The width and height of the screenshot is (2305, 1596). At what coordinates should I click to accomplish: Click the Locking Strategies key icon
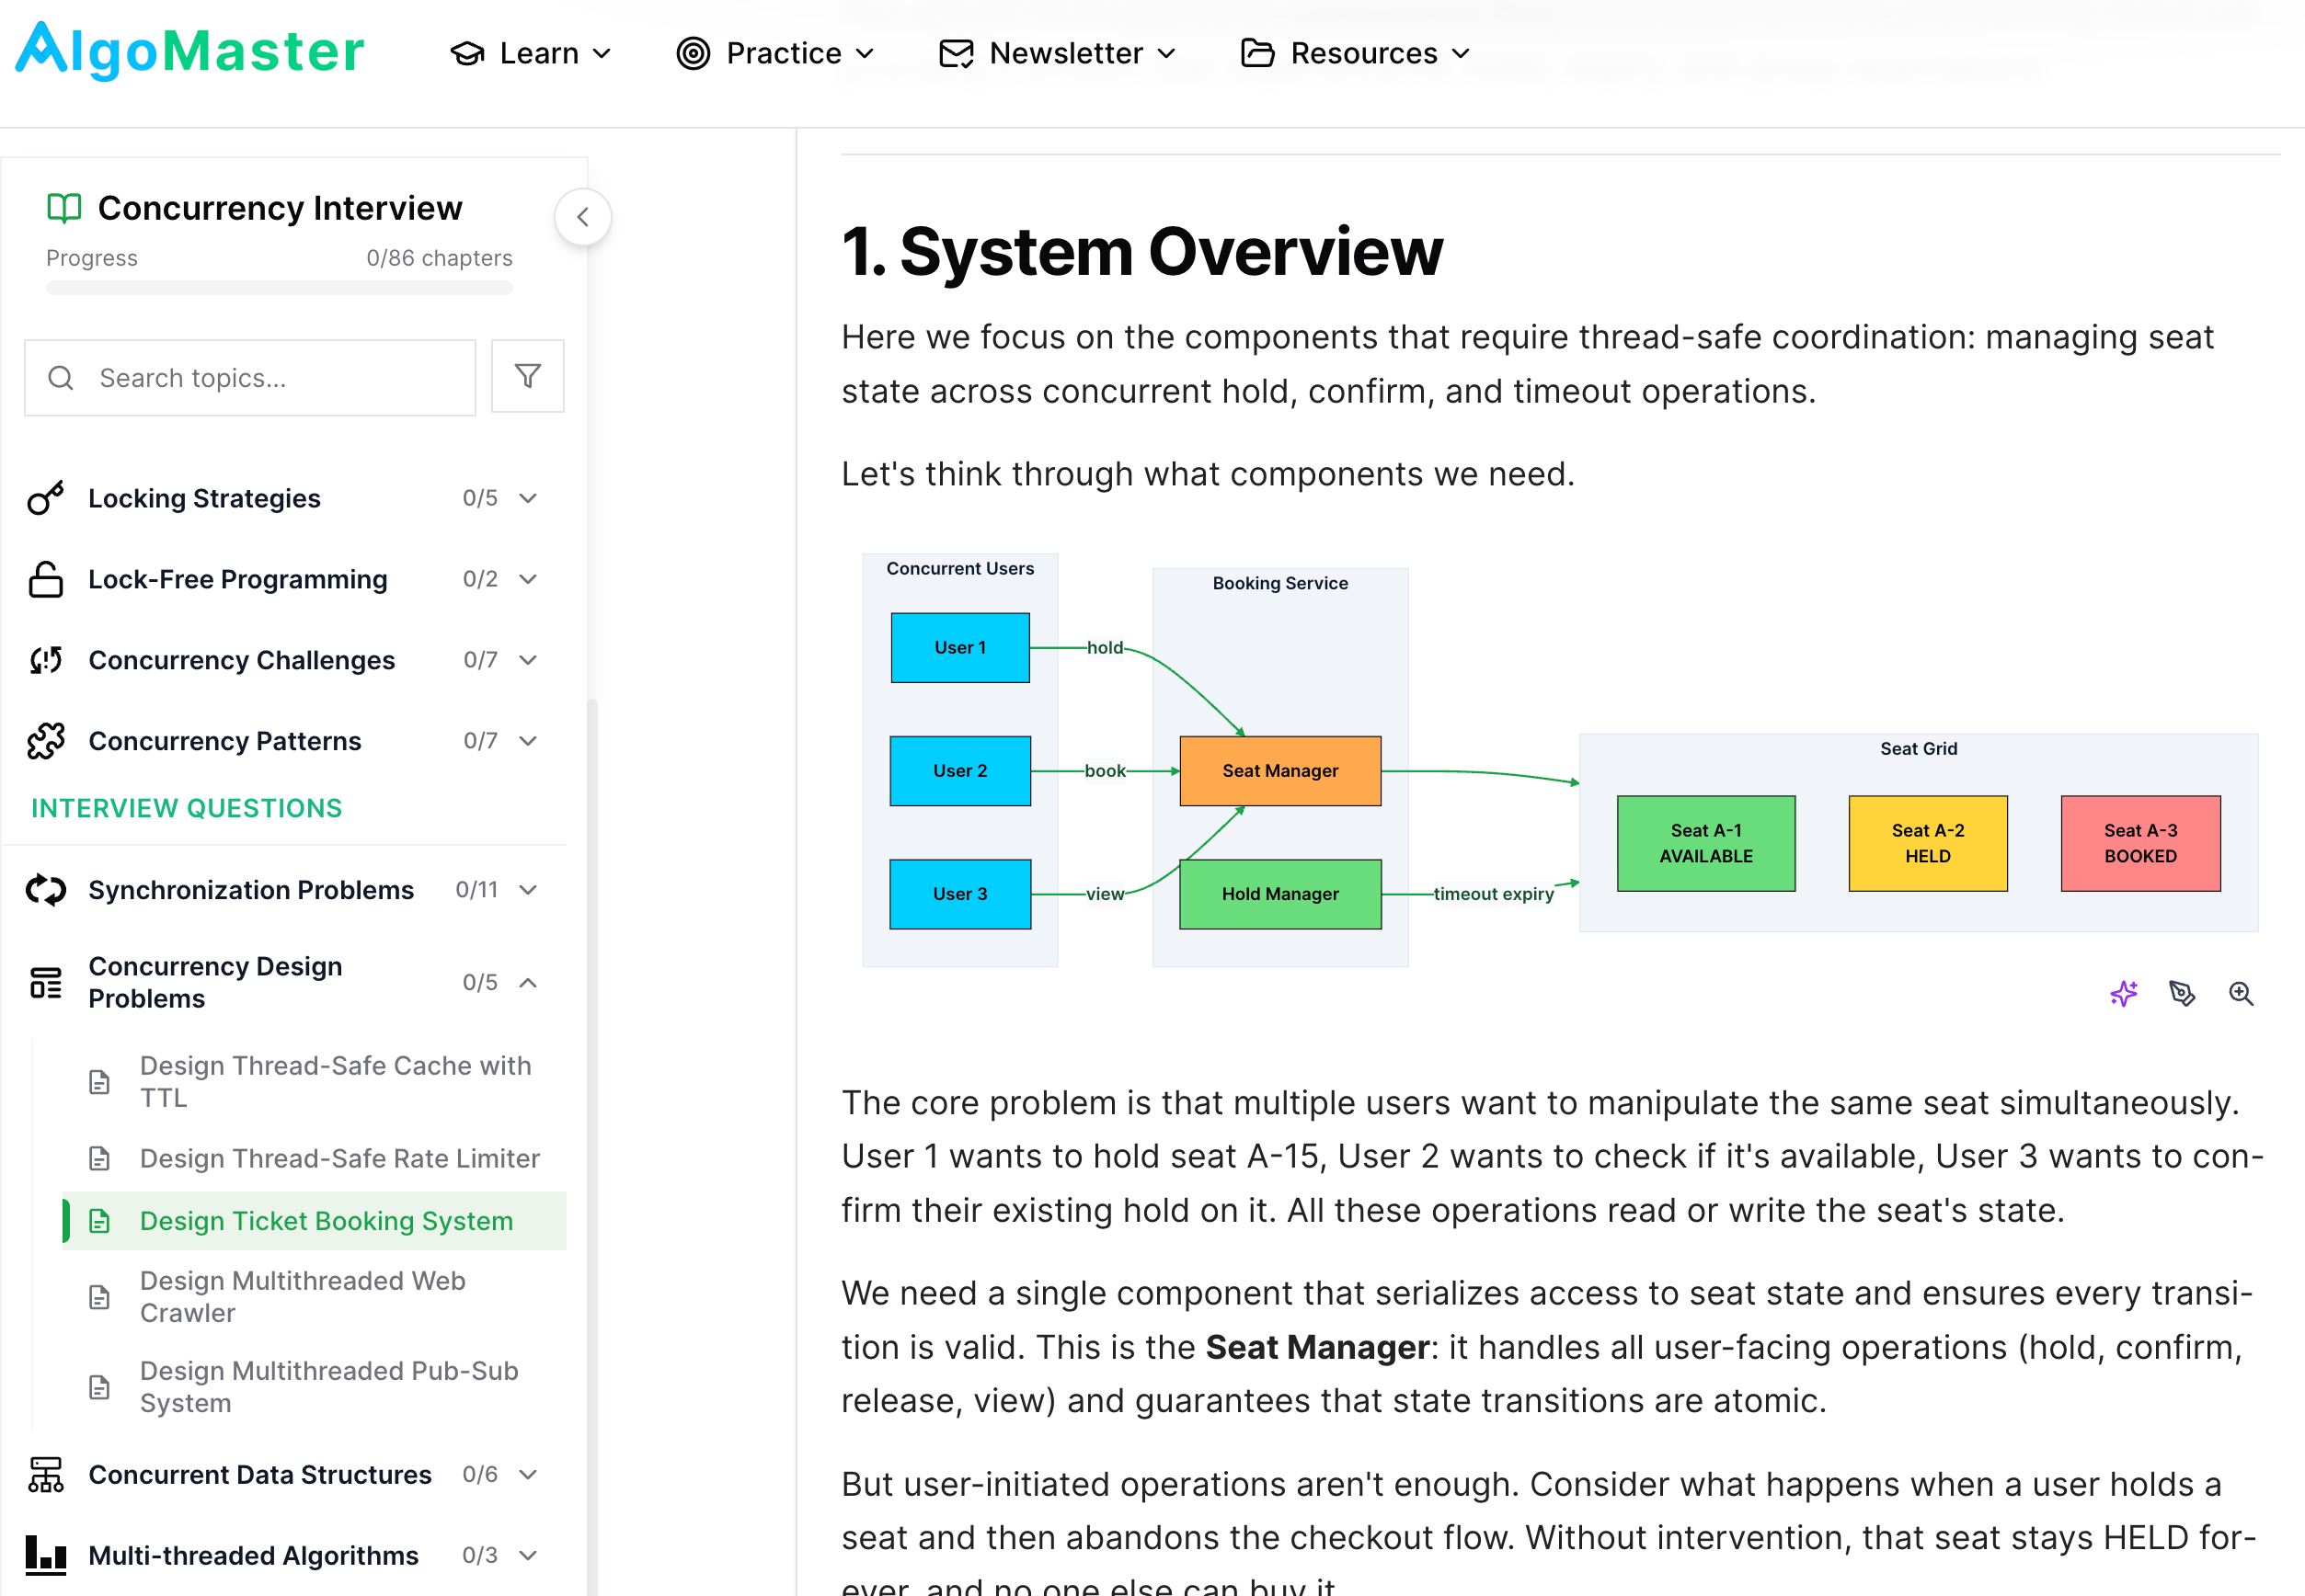click(x=46, y=498)
